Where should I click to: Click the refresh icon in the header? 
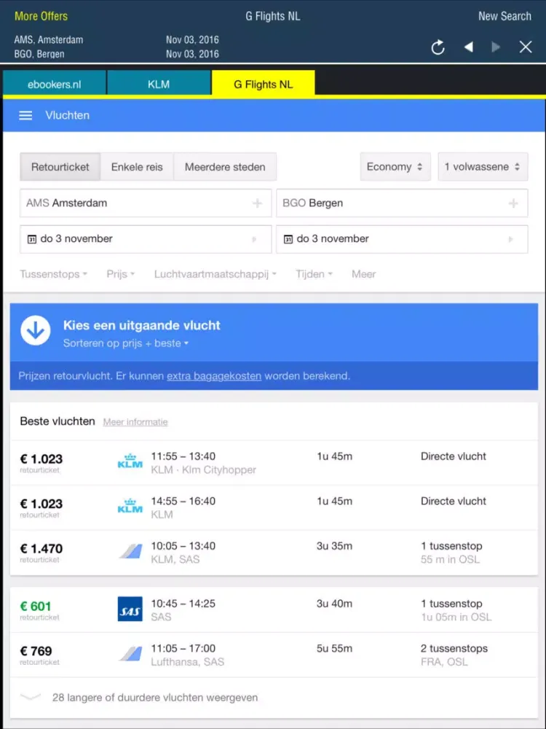(x=438, y=47)
